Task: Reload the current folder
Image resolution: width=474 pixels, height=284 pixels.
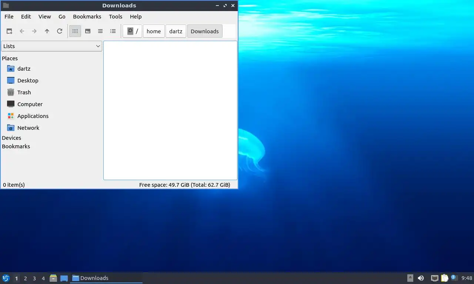Action: pos(60,31)
